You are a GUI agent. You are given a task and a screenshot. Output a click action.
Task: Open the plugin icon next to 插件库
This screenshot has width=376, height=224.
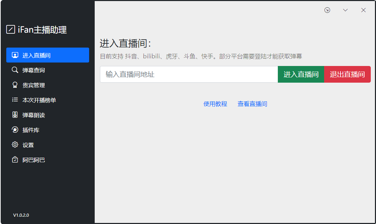15,130
